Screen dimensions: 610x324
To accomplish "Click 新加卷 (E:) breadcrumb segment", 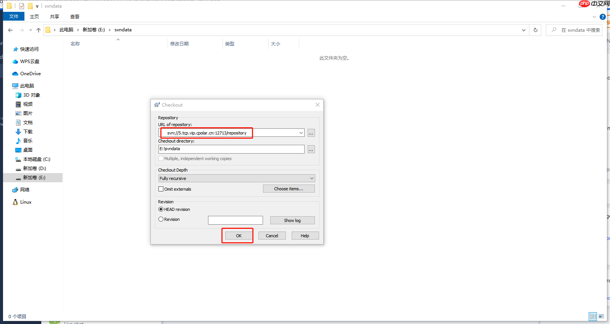I will [94, 30].
